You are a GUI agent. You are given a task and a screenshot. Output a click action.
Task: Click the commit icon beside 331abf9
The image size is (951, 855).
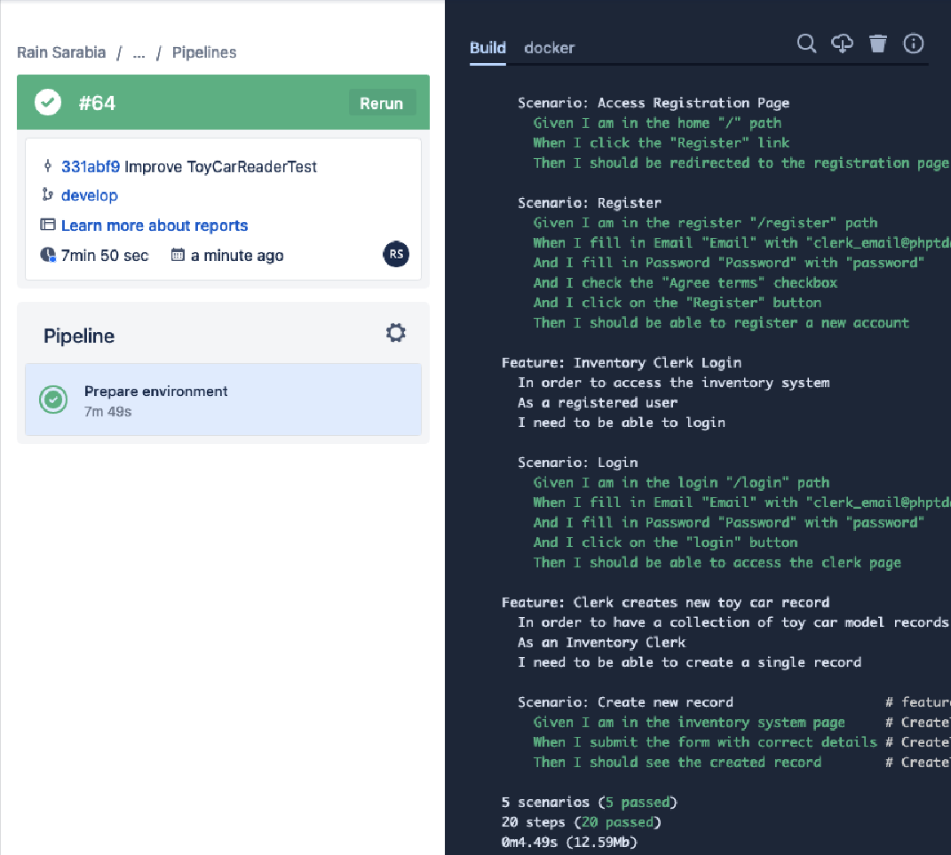point(48,165)
